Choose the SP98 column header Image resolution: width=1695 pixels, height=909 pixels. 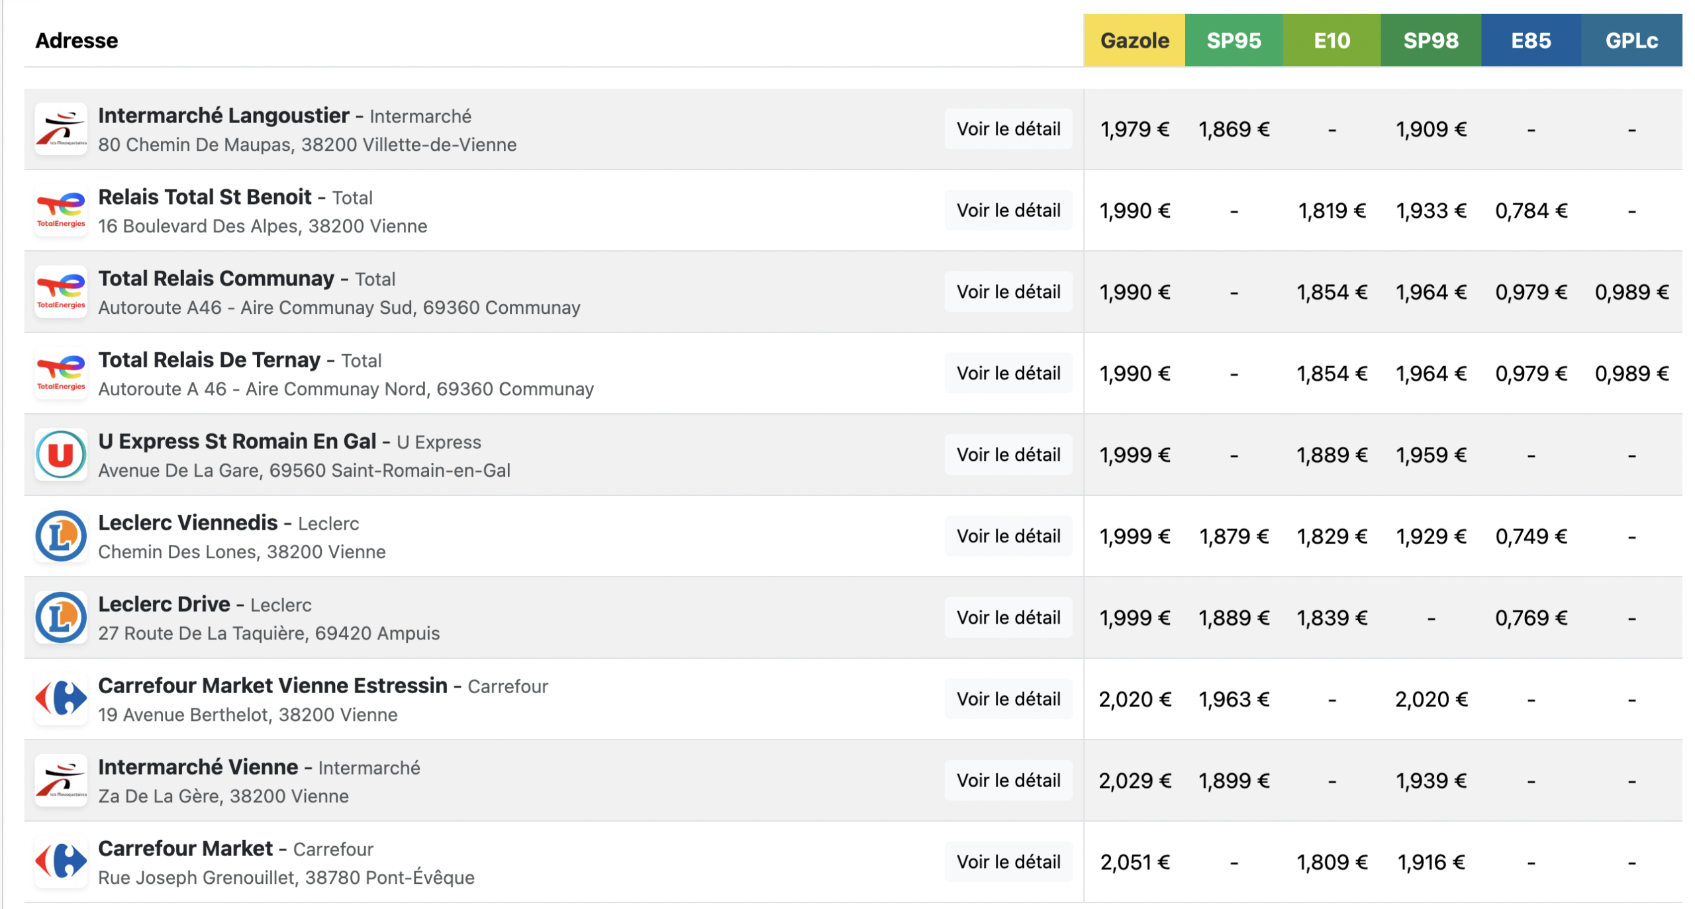(x=1430, y=40)
